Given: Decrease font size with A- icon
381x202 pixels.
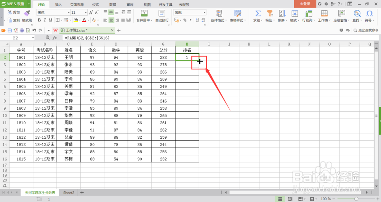Looking at the screenshot, I should point(97,13).
